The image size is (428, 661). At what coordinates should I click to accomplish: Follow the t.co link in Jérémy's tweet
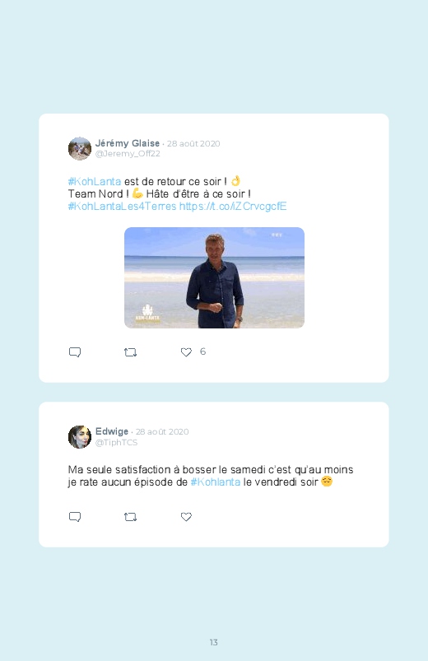[x=233, y=206]
